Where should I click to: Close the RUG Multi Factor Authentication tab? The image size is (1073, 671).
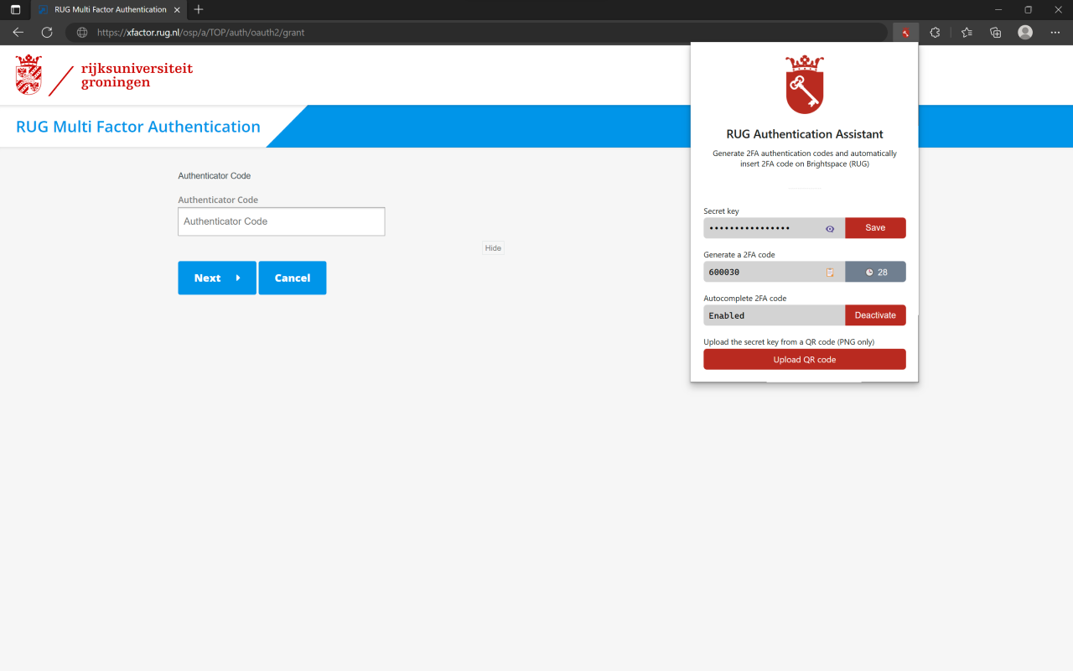[x=177, y=9]
